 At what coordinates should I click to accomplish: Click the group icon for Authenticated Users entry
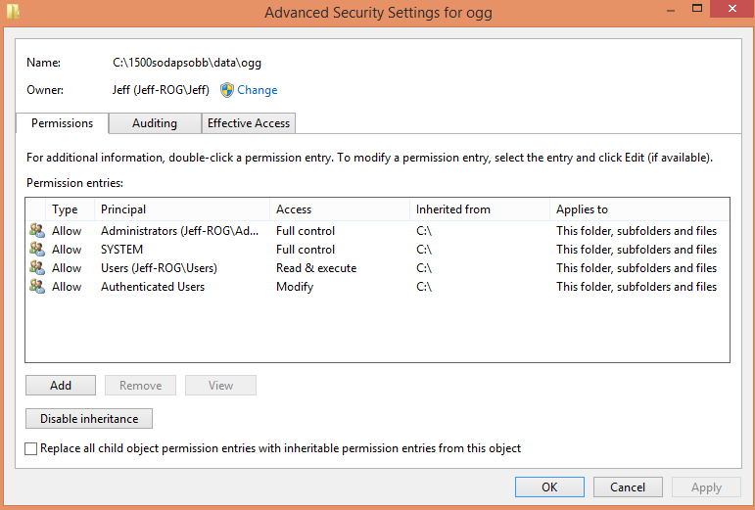(37, 287)
